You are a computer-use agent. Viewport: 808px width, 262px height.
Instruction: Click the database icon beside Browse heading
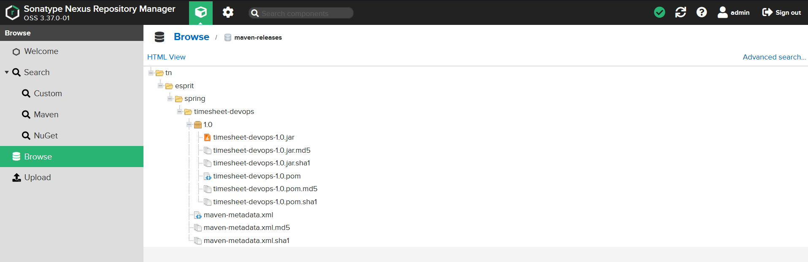click(159, 37)
